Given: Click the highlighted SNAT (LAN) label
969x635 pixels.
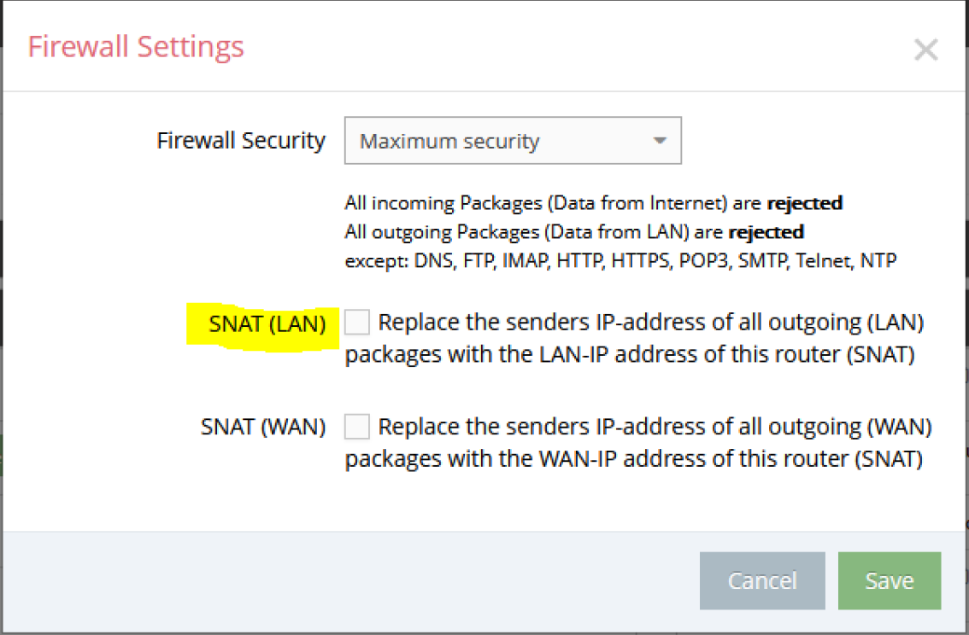Looking at the screenshot, I should click(x=267, y=324).
